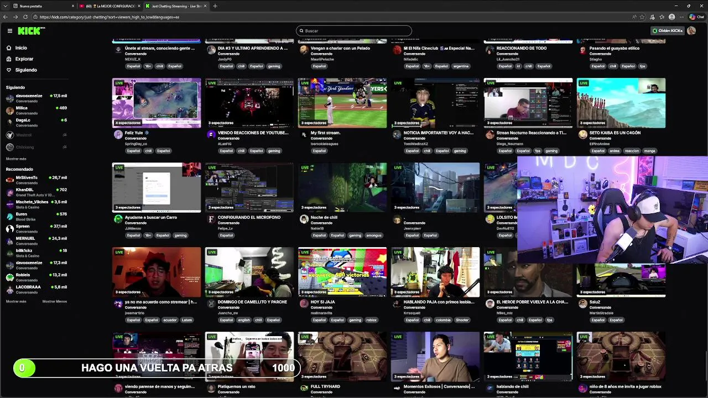This screenshot has width=708, height=398.
Task: Open the hamburger sidebar menu
Action: (x=9, y=31)
